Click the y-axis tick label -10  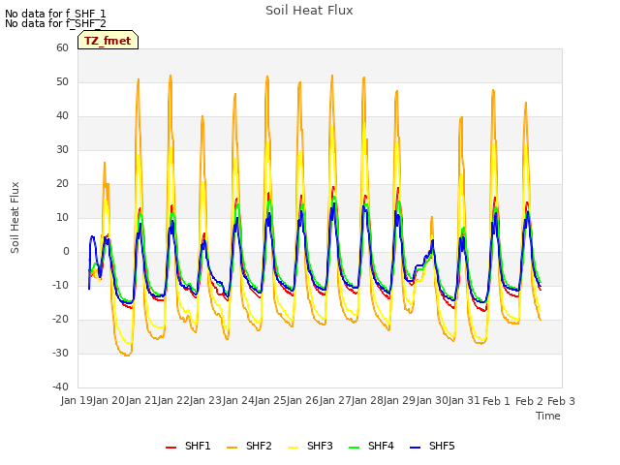(60, 285)
